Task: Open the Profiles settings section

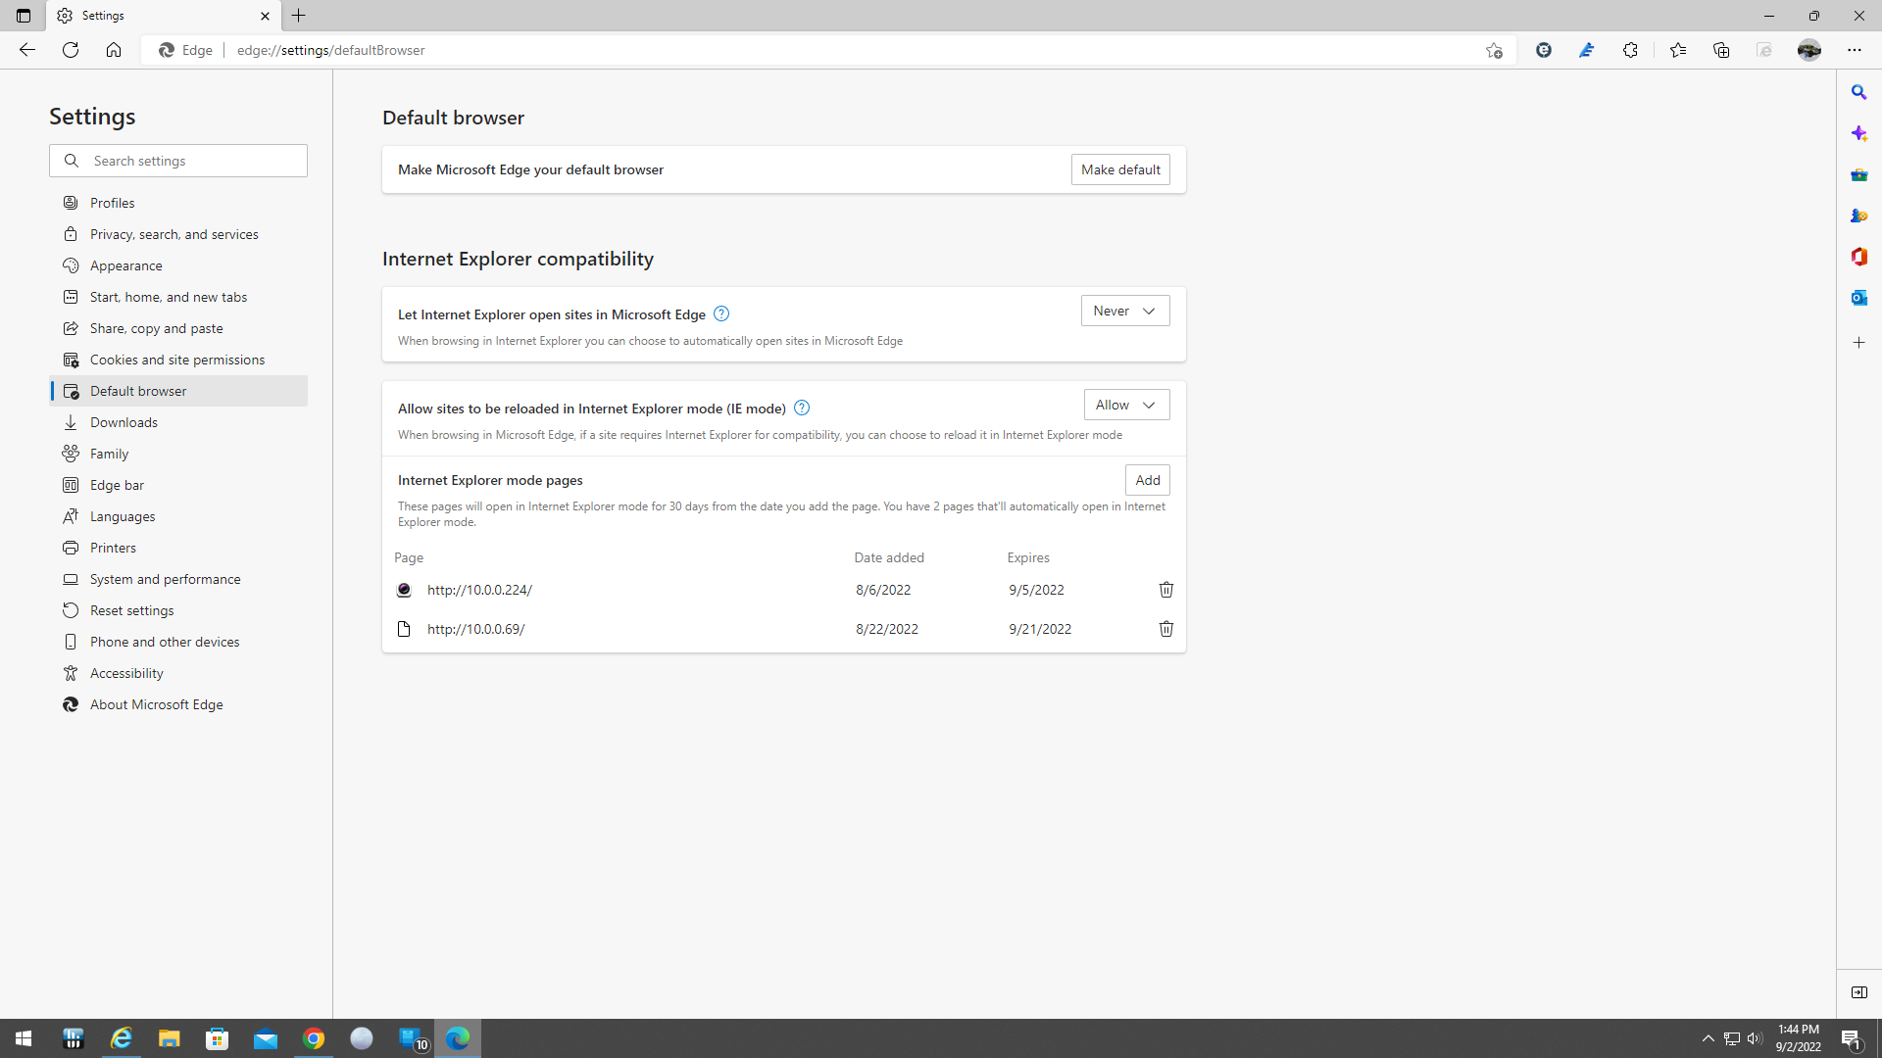Action: click(178, 203)
